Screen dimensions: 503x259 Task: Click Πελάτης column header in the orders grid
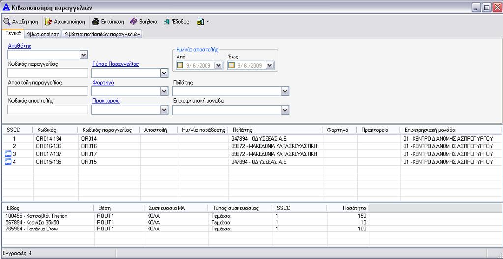click(275, 130)
